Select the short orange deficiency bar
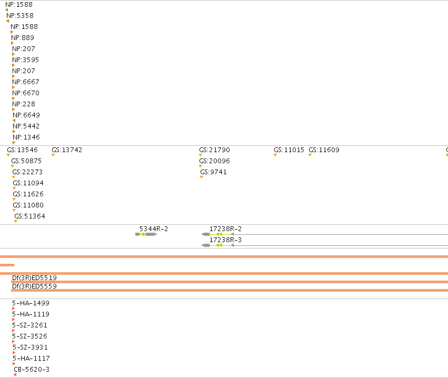The height and width of the screenshot is (378, 448). click(7, 265)
